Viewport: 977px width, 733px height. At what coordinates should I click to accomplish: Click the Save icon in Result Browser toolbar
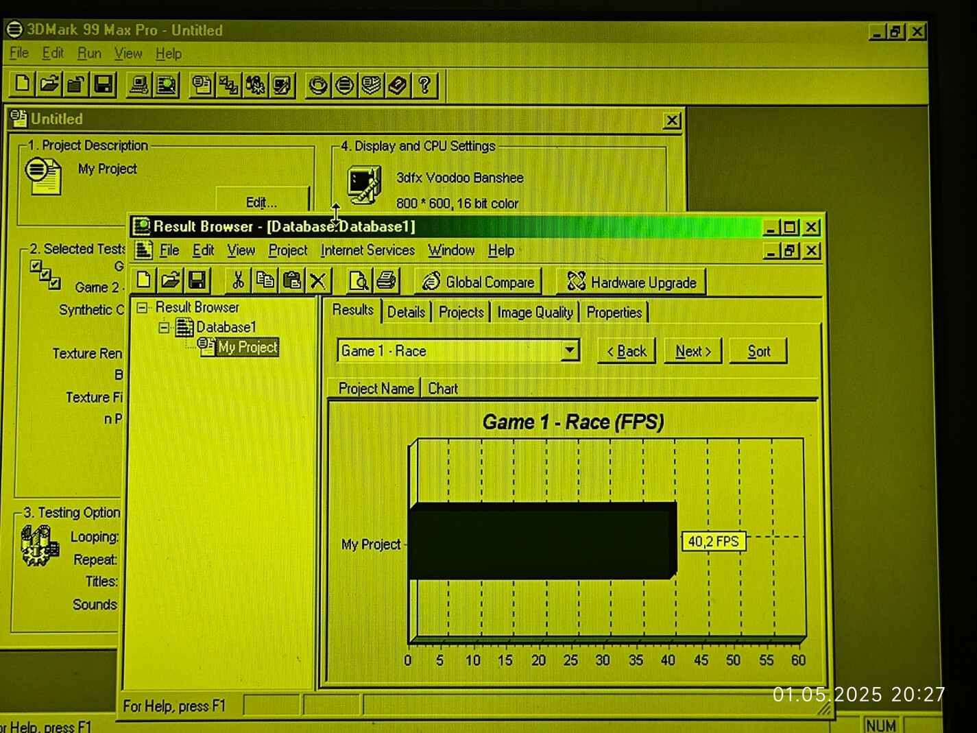197,280
